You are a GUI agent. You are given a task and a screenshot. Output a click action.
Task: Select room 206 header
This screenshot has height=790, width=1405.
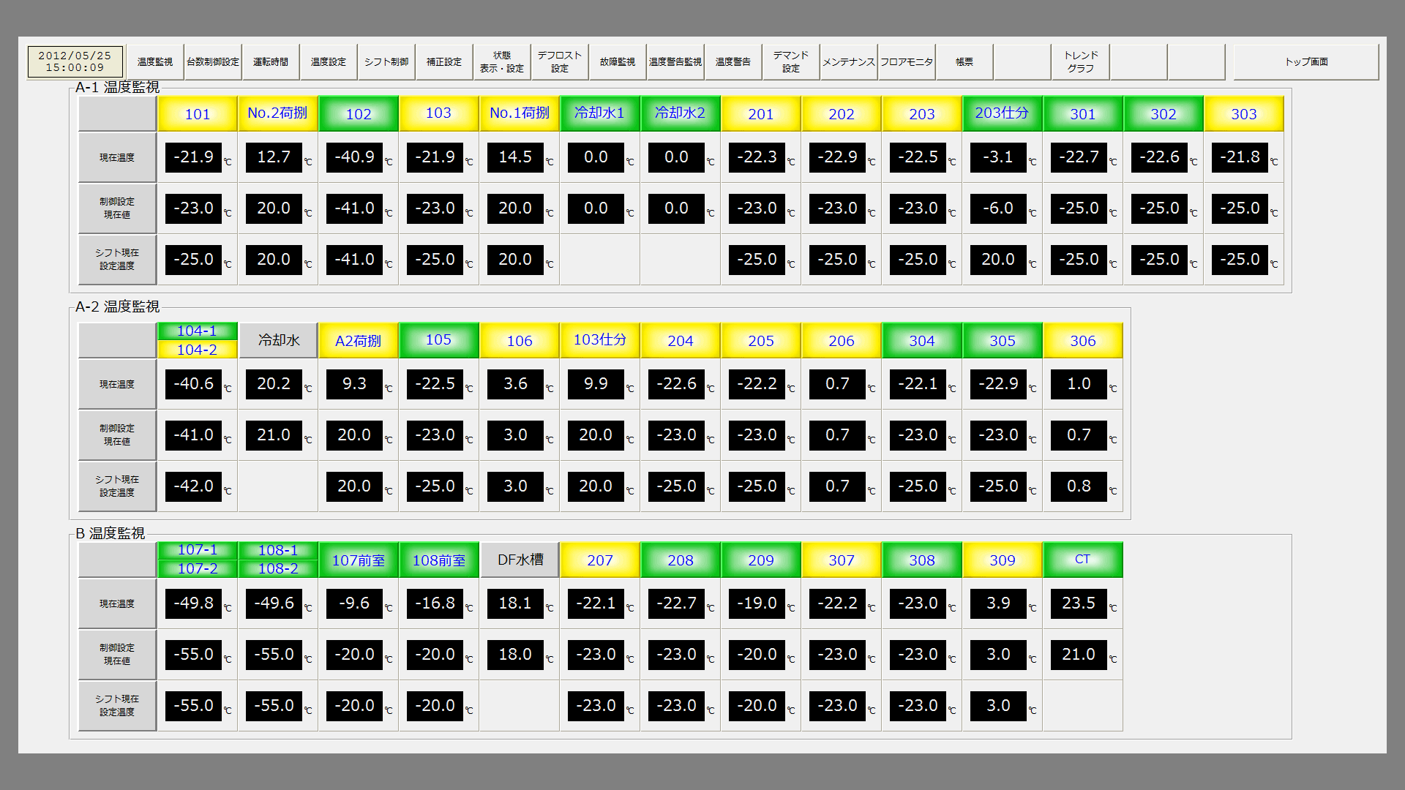click(x=842, y=340)
